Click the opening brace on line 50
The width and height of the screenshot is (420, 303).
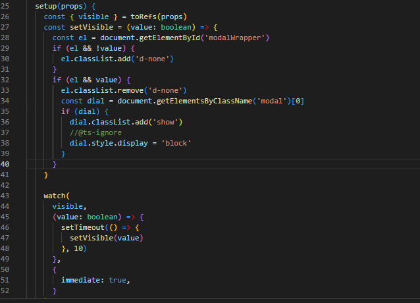[55, 270]
